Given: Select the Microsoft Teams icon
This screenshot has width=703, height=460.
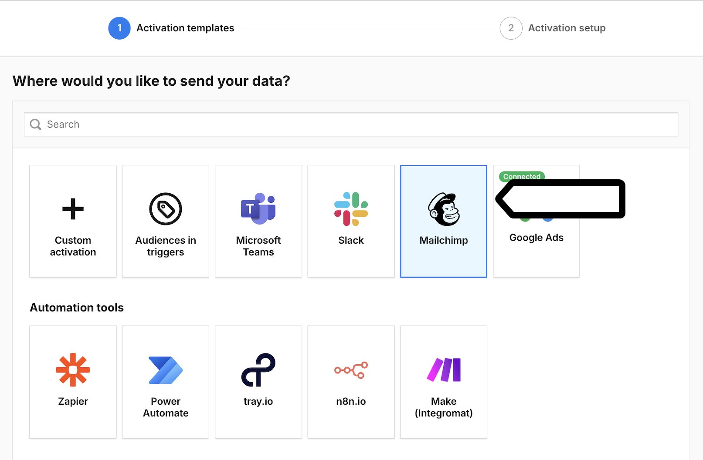Looking at the screenshot, I should (x=258, y=209).
